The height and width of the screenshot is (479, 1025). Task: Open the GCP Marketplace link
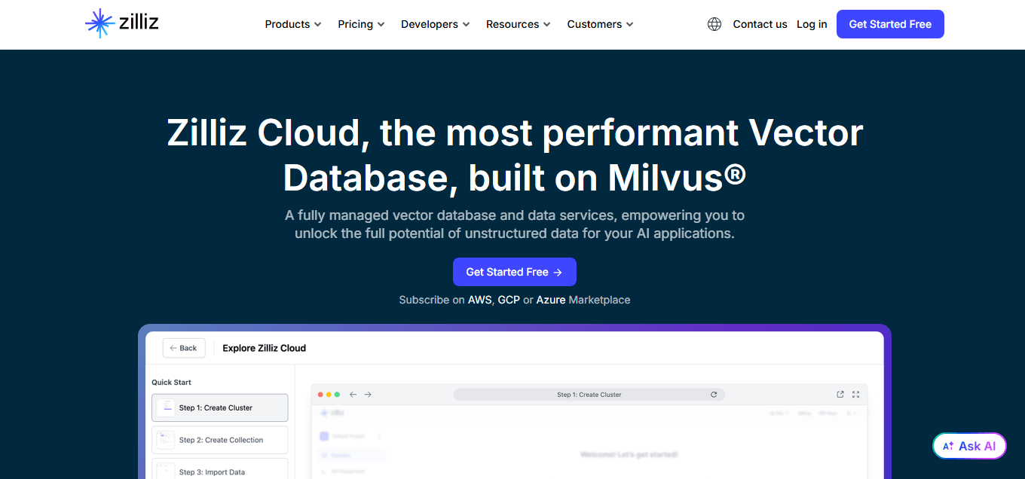pyautogui.click(x=509, y=300)
